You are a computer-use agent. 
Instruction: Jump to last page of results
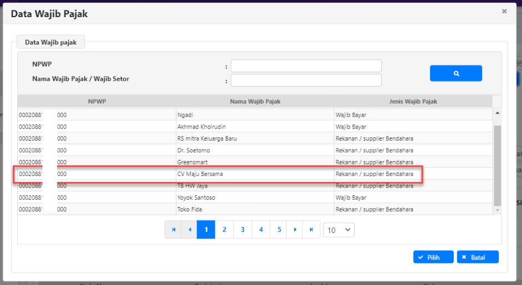tap(312, 230)
